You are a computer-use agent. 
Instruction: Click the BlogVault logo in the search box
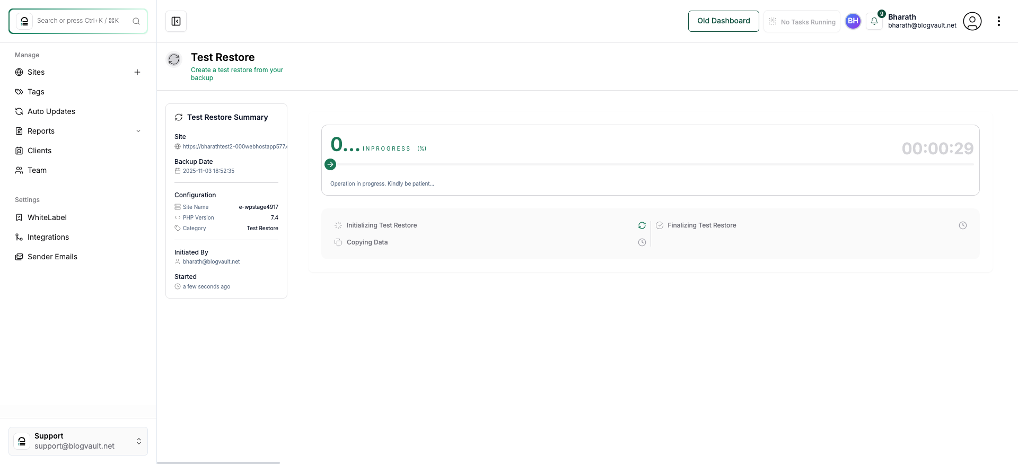coord(24,21)
